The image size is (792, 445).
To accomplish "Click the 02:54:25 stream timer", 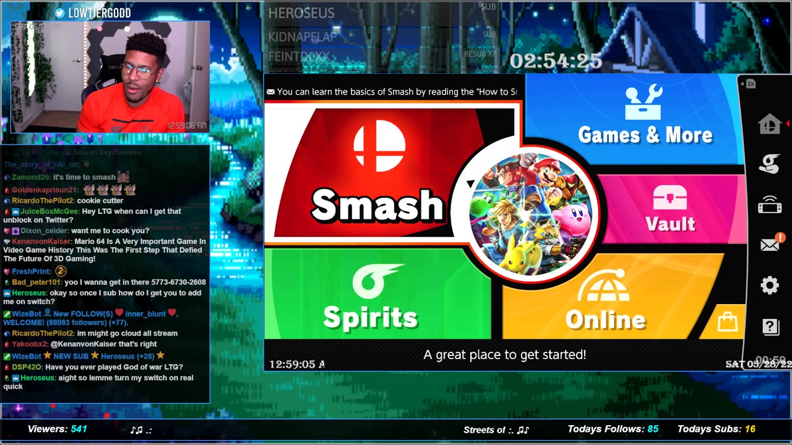I will (556, 61).
